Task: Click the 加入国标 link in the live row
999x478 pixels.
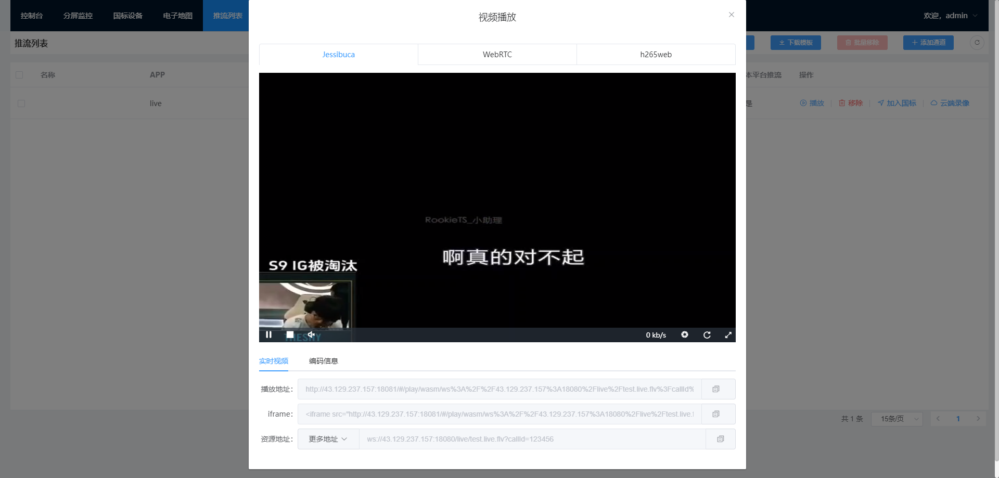Action: [897, 103]
